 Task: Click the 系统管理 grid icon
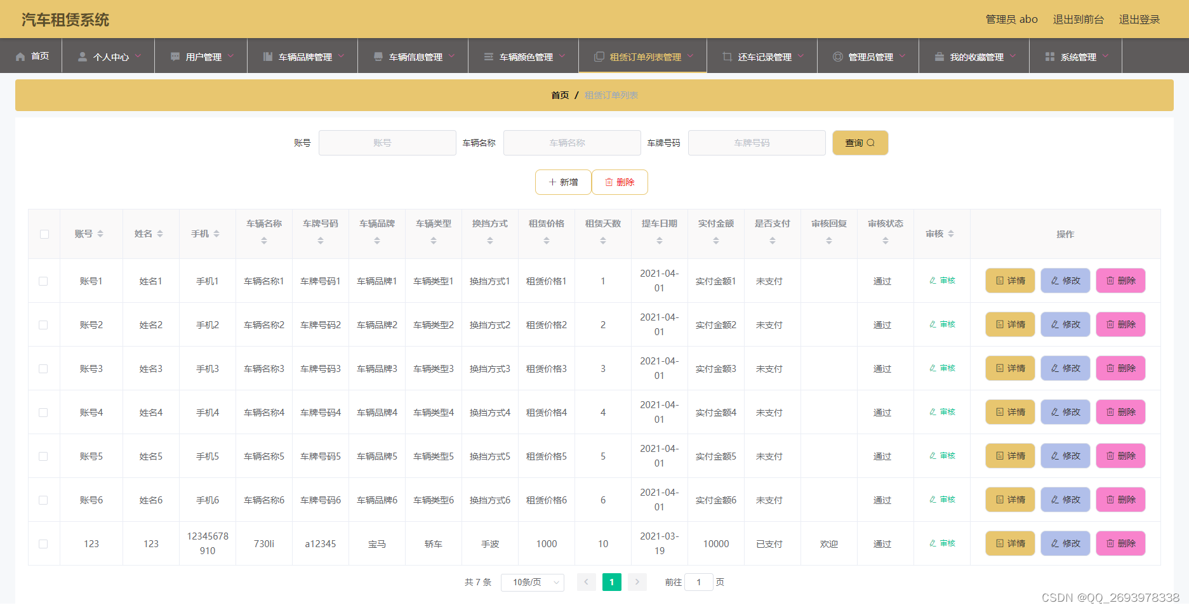coord(1050,56)
